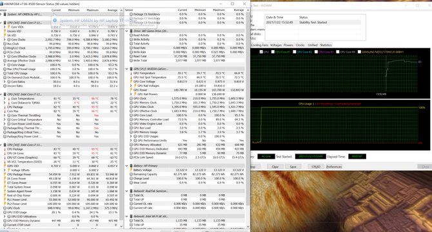Collapse the Battery: HP Primary group
The image size is (432, 232).
[x=127, y=166]
